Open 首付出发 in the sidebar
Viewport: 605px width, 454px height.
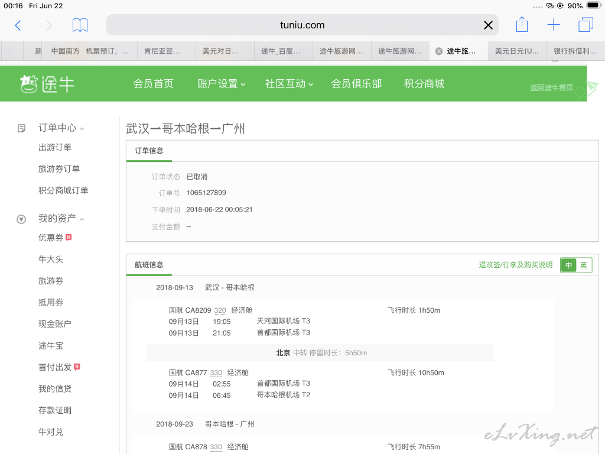[x=55, y=367]
